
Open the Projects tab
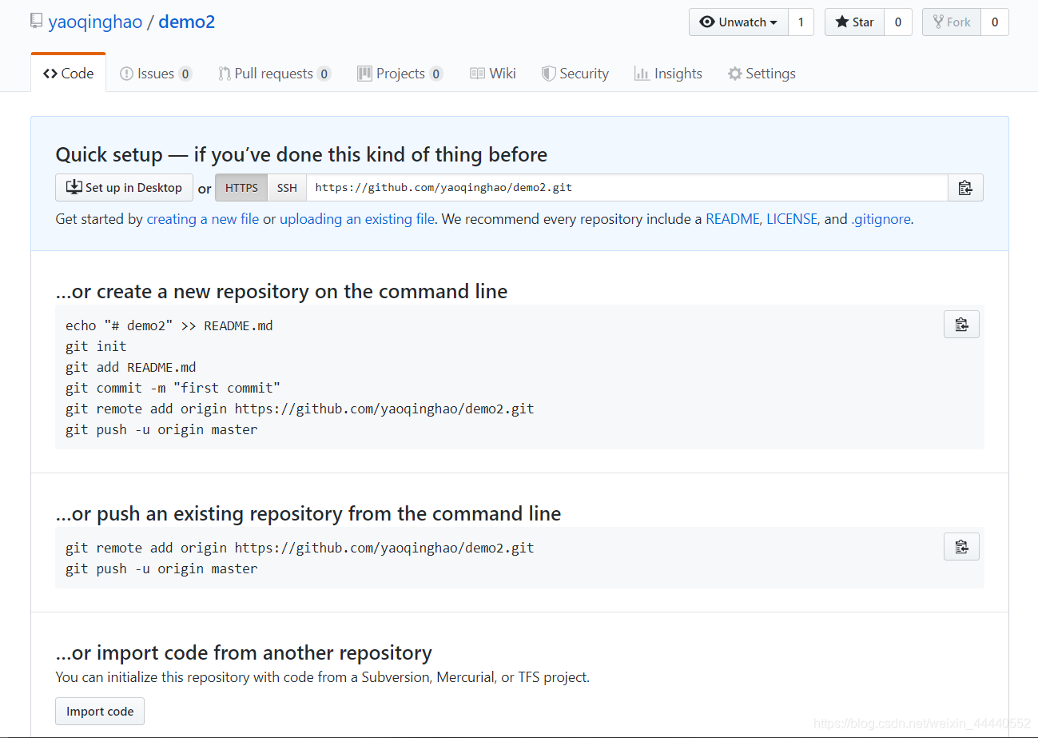pos(400,74)
